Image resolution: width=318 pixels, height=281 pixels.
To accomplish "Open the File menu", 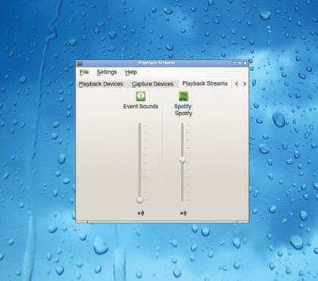I will click(84, 72).
